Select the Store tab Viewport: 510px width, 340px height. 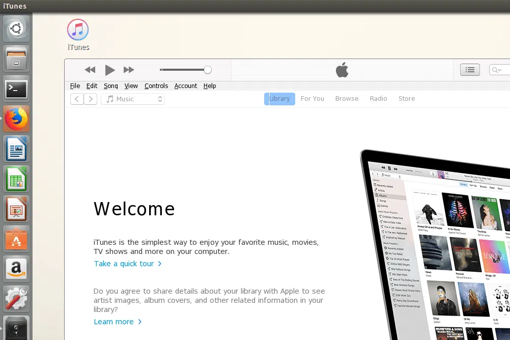click(406, 99)
